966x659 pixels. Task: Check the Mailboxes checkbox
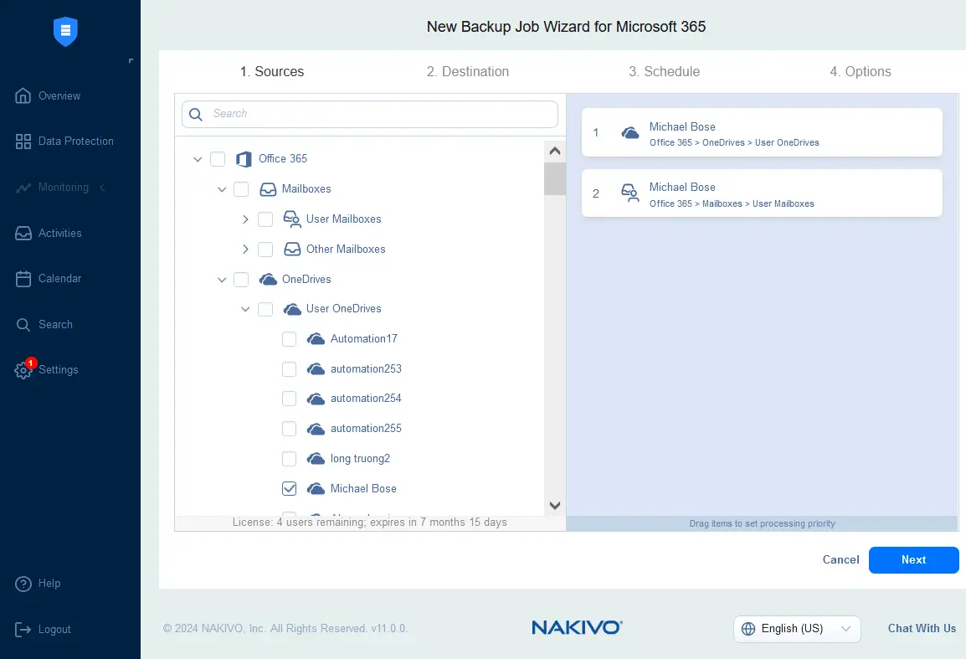pyautogui.click(x=241, y=189)
